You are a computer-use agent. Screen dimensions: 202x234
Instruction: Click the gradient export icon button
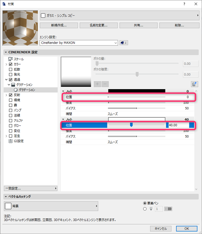195,84
